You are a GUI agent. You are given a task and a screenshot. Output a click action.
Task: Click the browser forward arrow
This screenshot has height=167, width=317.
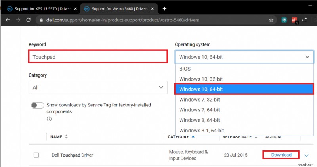[x=18, y=20]
